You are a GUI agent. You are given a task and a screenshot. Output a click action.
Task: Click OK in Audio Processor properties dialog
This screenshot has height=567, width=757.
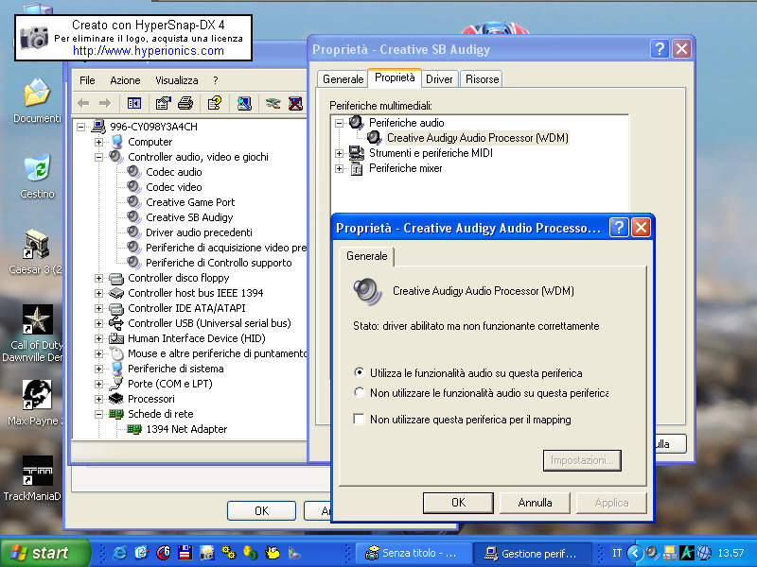click(458, 503)
